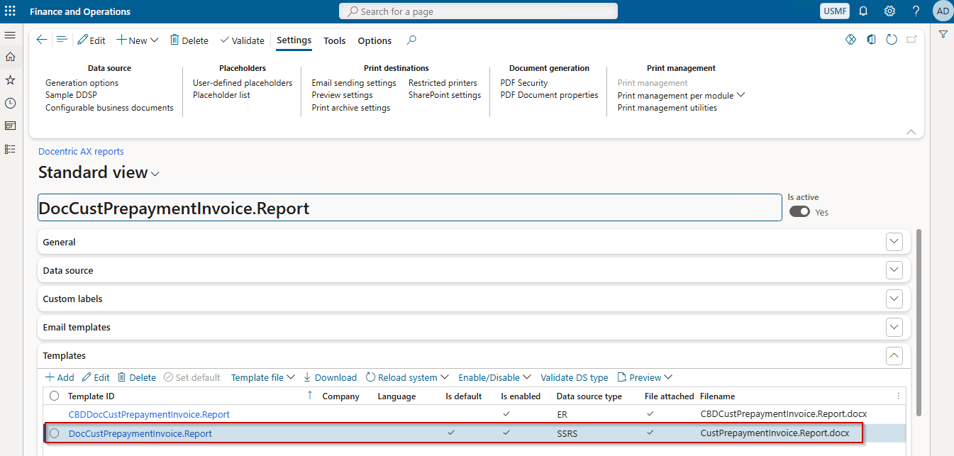Open Print archive settings
Viewport: 954px width, 456px height.
351,108
